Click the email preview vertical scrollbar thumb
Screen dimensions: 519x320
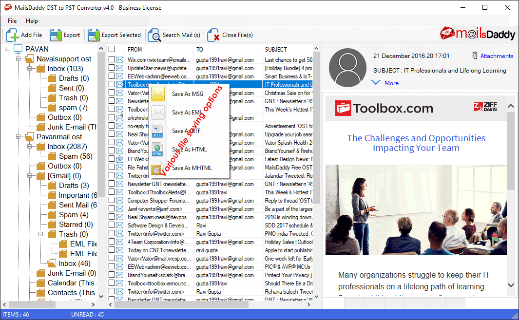tap(511, 151)
